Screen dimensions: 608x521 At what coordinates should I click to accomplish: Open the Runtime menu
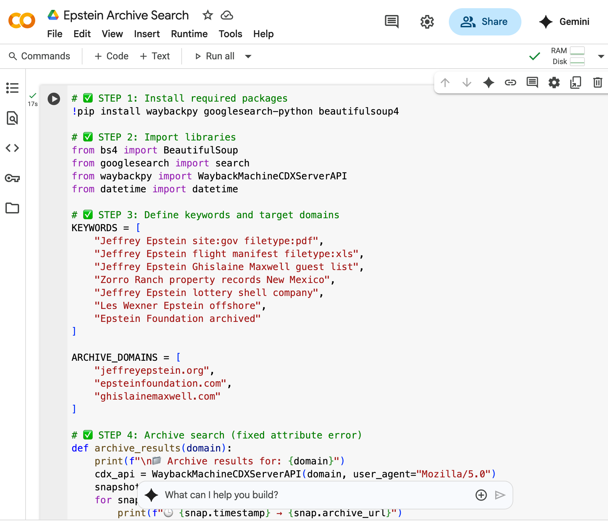coord(189,34)
